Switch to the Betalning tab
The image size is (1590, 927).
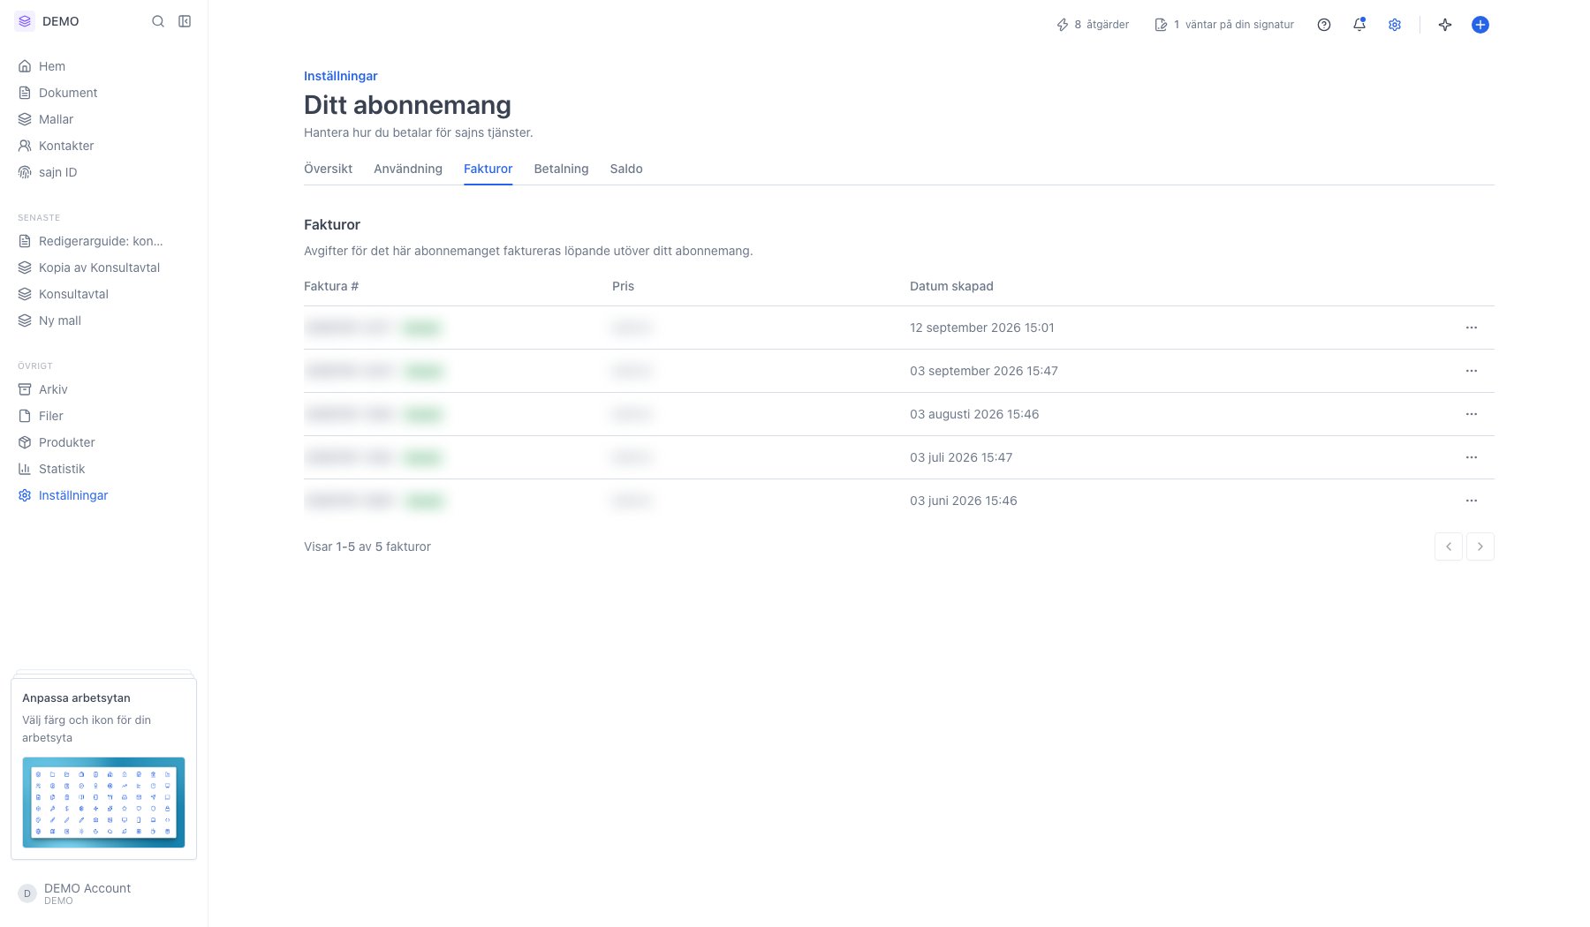tap(561, 169)
